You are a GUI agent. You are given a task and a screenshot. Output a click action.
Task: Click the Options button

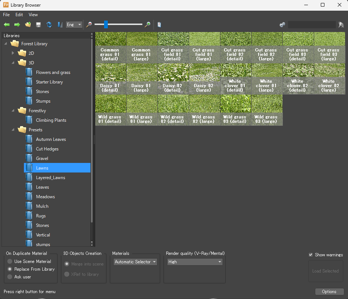click(x=329, y=292)
